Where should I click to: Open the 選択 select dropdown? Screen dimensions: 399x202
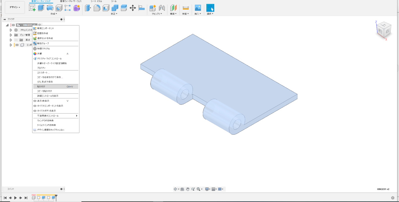coord(210,14)
